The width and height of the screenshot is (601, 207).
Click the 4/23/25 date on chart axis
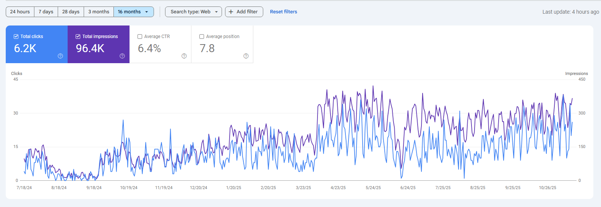click(x=338, y=188)
